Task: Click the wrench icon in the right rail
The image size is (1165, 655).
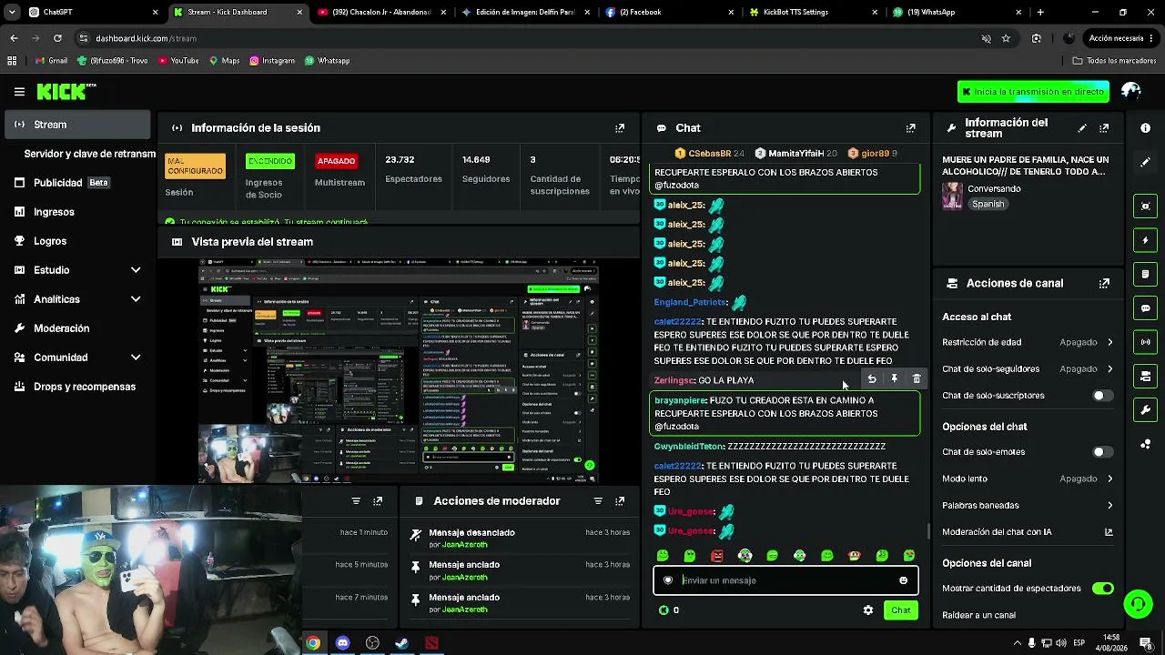Action: 1146,410
